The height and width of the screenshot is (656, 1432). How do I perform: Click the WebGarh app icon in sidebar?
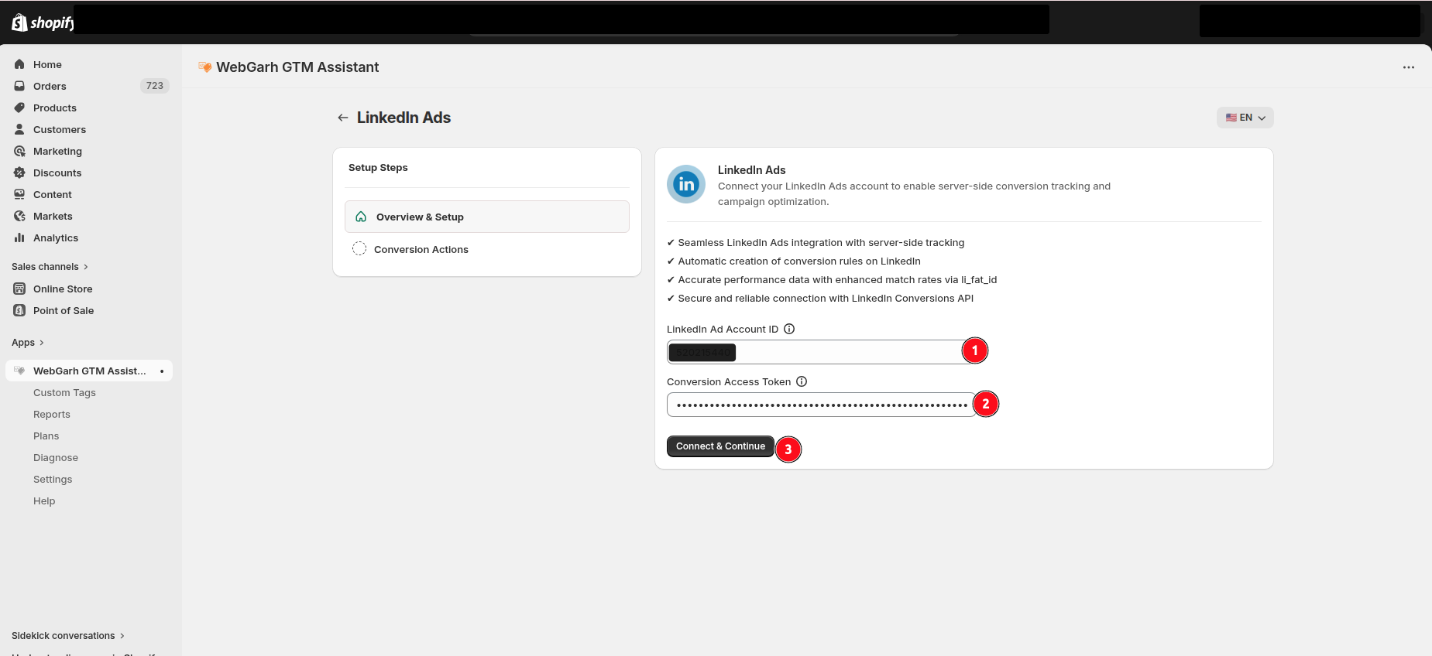(19, 371)
